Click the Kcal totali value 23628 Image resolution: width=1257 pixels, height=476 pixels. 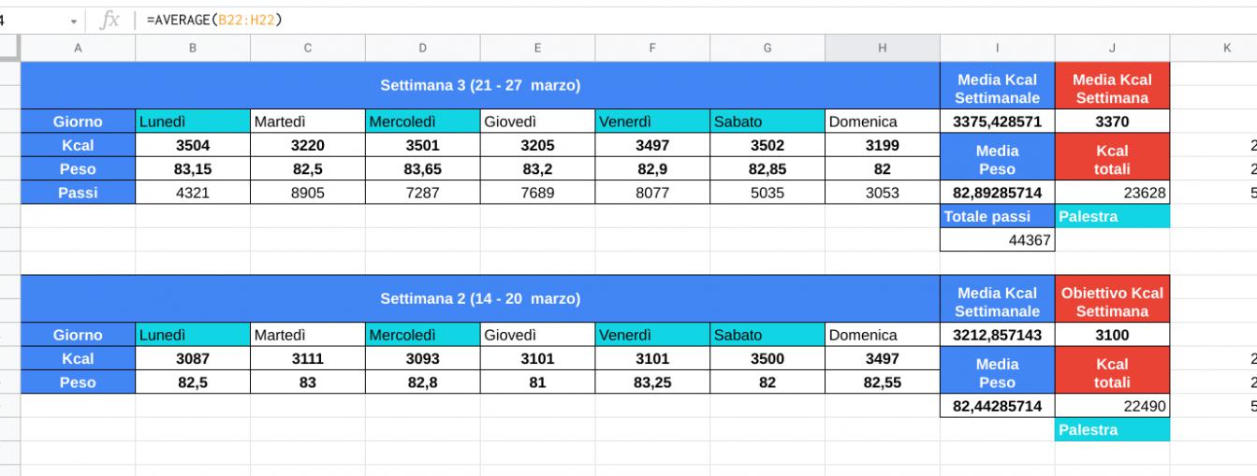click(1112, 194)
